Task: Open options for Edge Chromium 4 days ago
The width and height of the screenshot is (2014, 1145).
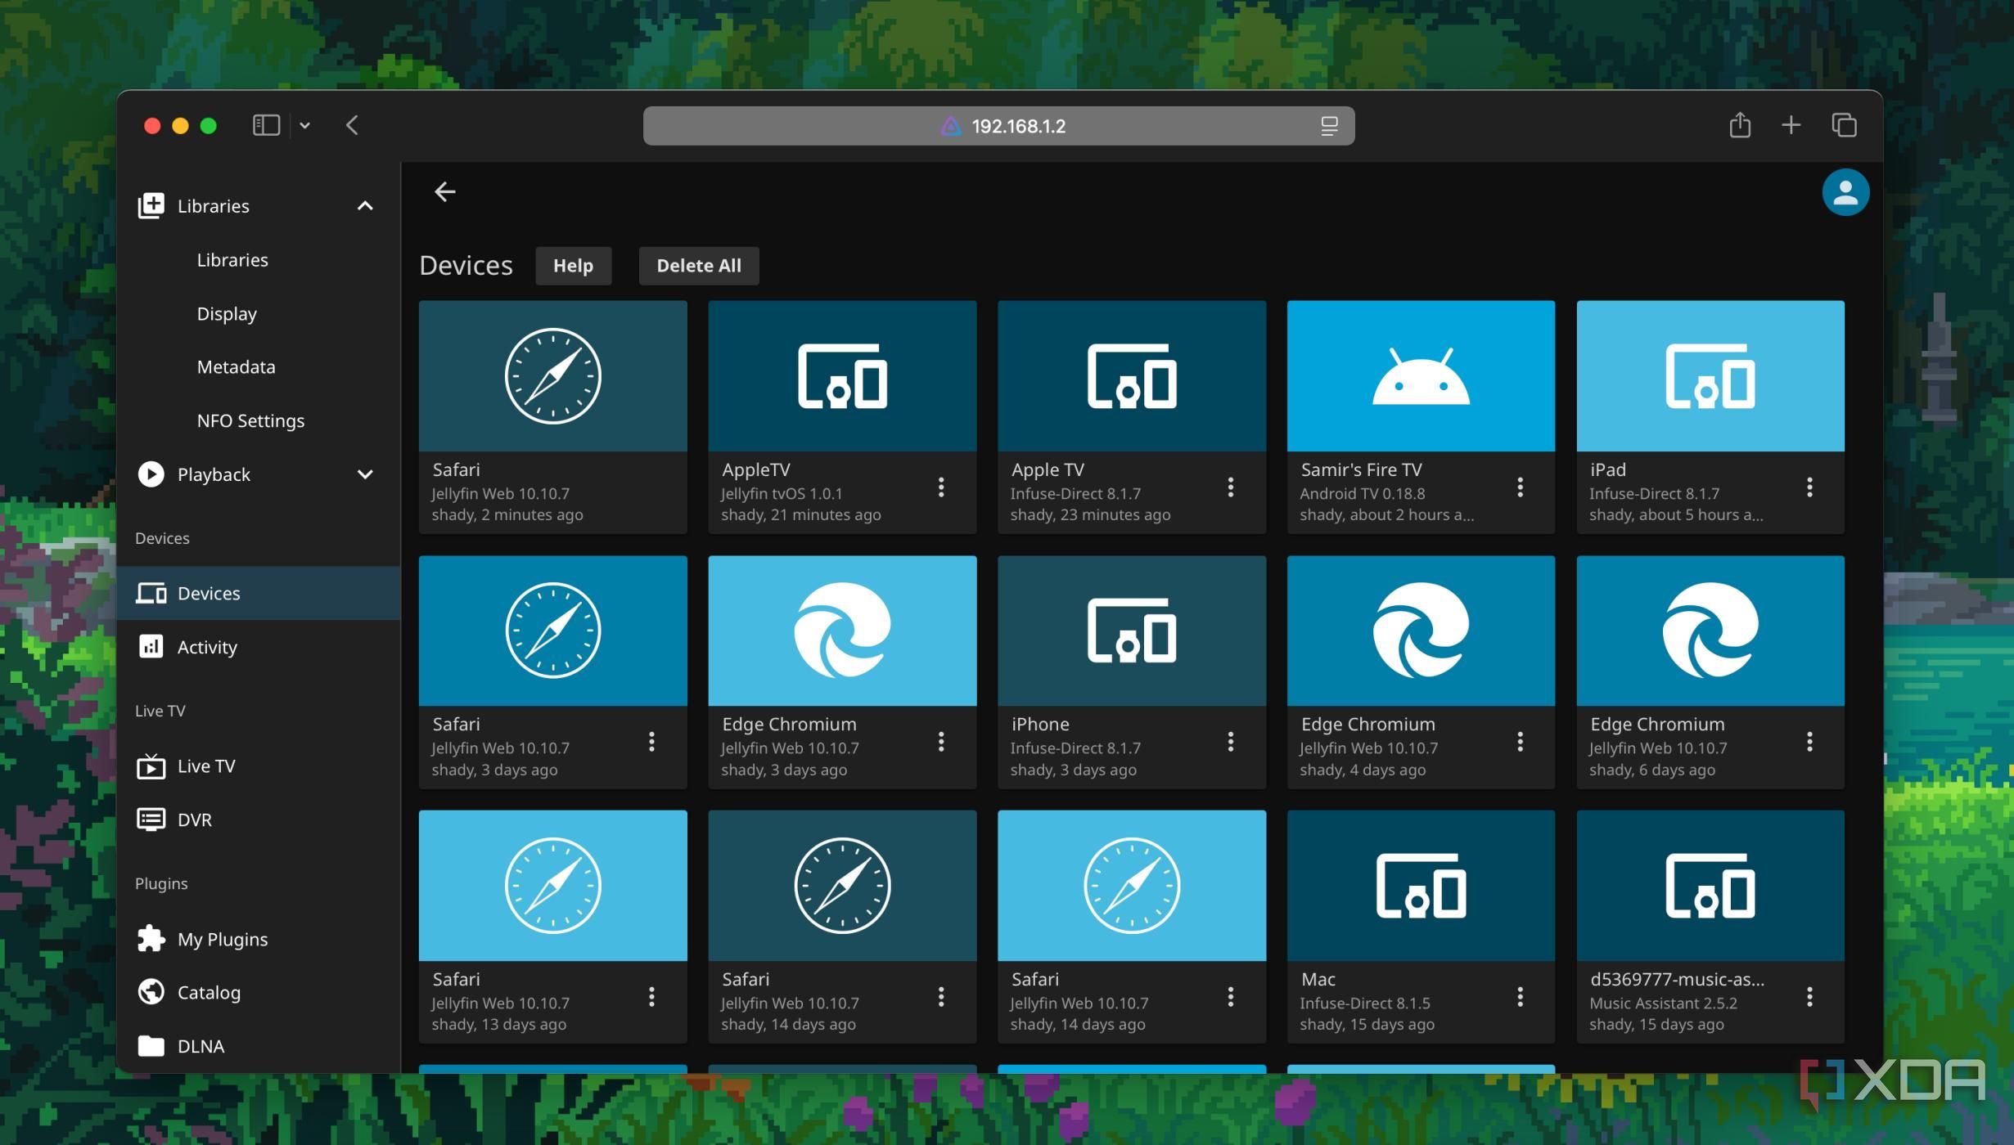Action: [x=1520, y=742]
